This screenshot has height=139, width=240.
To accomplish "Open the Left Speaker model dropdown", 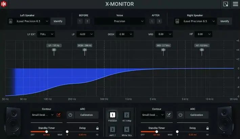I will [28, 21].
